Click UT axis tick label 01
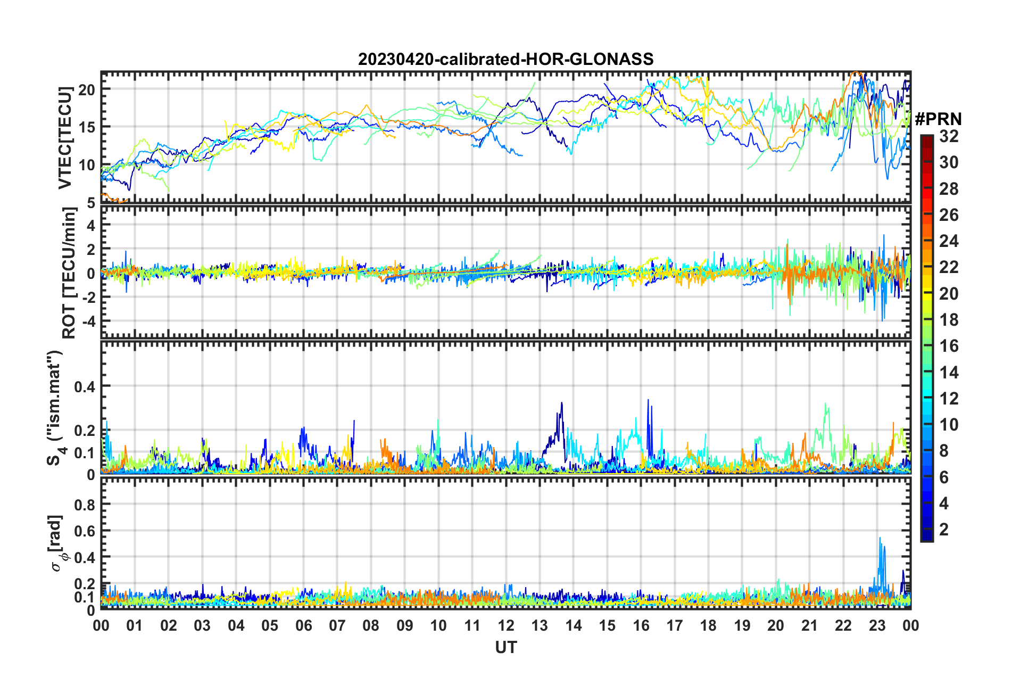Screen dimensions: 1012x677 click(x=135, y=625)
